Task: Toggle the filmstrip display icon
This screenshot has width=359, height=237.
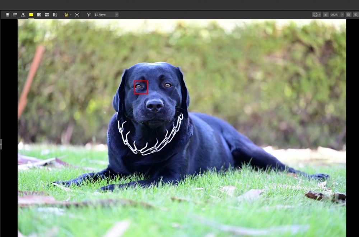Action: (66, 15)
